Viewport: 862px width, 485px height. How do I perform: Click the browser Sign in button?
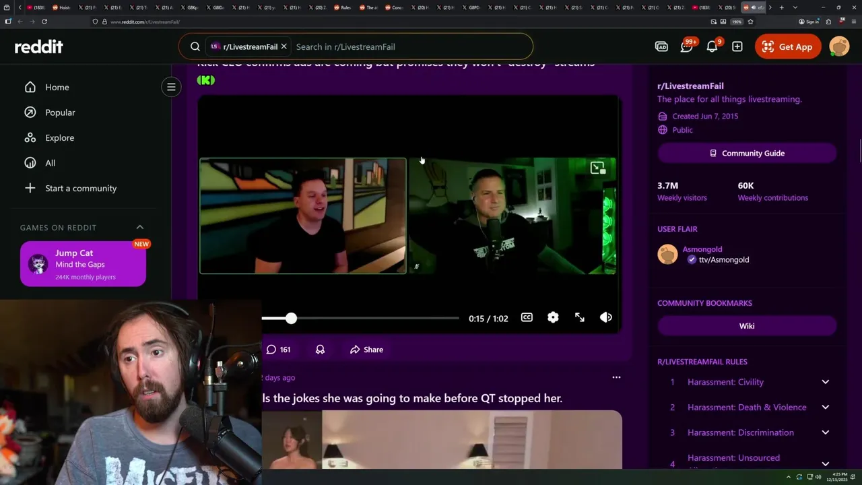pos(809,22)
